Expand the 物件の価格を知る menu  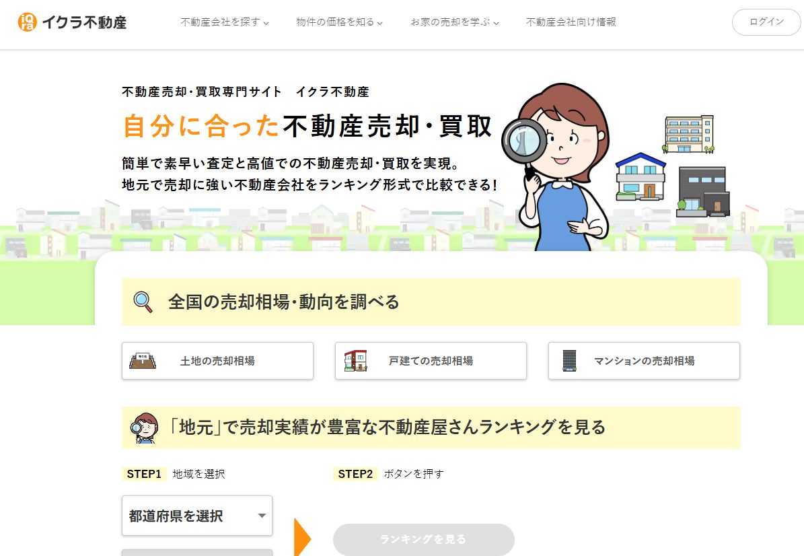pyautogui.click(x=340, y=22)
